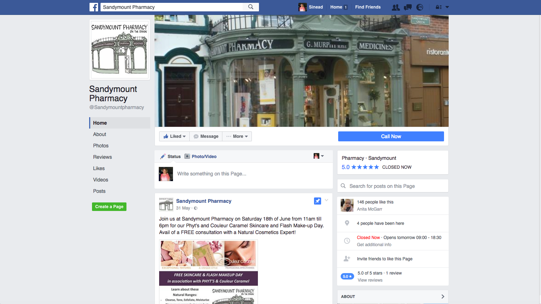Click the Message button
The height and width of the screenshot is (304, 541).
coord(206,136)
